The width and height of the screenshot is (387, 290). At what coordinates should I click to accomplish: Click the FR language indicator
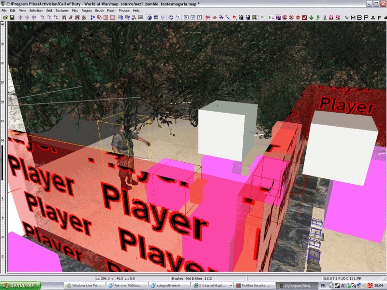323,286
